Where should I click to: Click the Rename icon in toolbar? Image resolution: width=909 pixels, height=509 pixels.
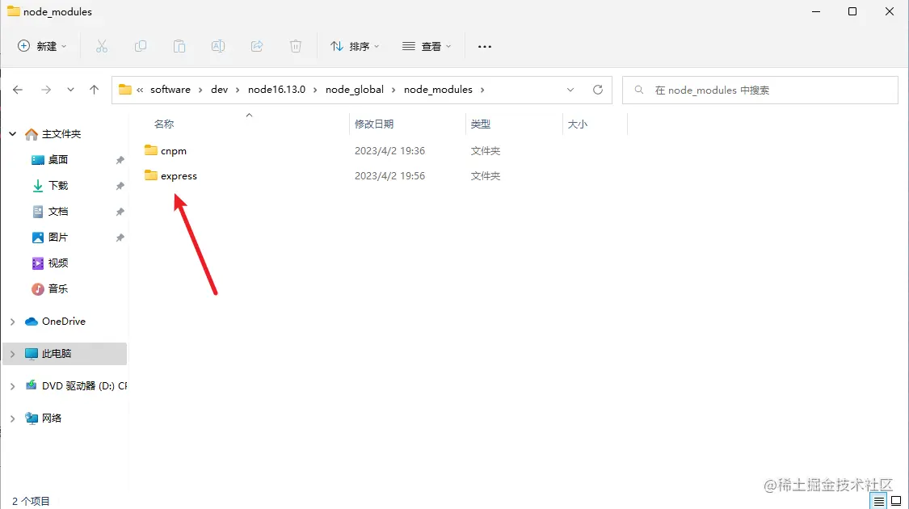(218, 46)
